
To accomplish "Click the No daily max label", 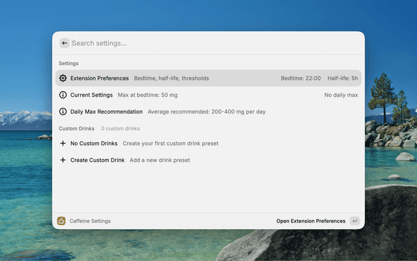I will (341, 95).
